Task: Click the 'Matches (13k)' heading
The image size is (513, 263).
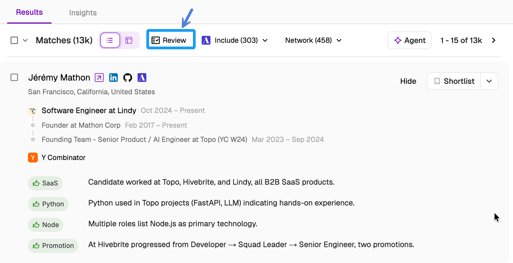Action: [64, 40]
